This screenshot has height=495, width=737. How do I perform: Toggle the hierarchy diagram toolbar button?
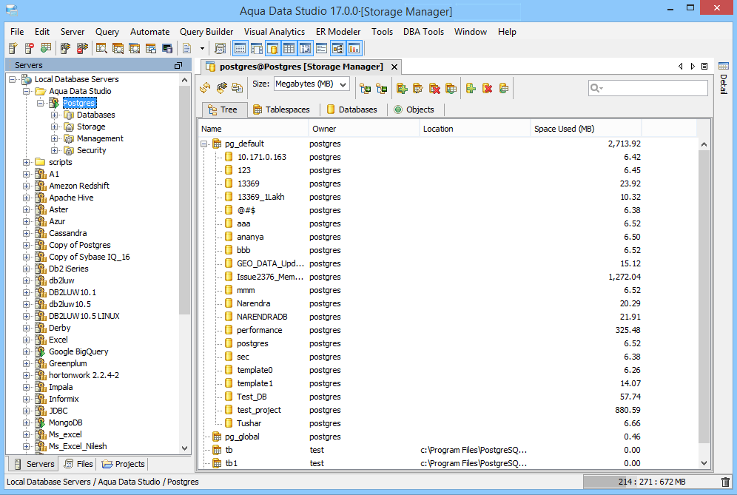click(337, 48)
